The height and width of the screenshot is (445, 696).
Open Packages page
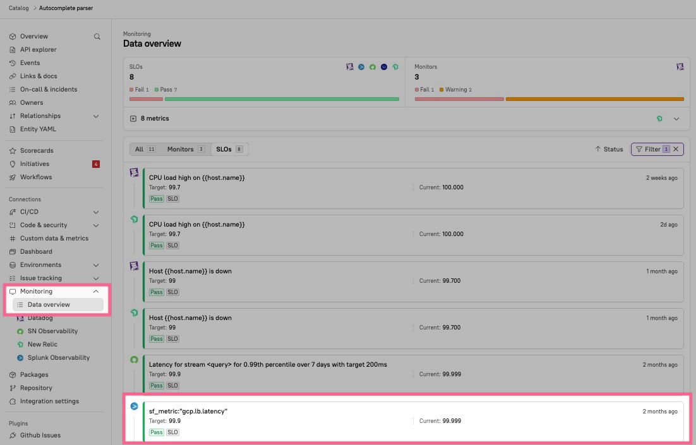33,374
